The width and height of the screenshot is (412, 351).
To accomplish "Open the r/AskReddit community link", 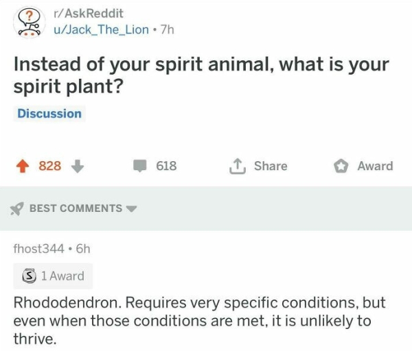I will [x=89, y=13].
